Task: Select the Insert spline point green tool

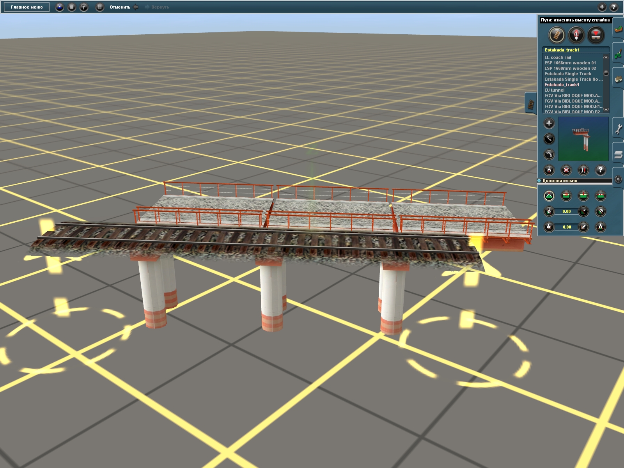Action: pos(566,196)
